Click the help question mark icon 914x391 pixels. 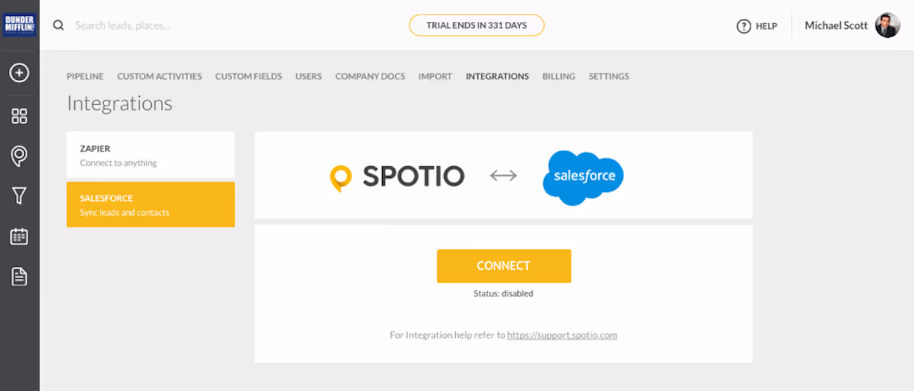click(x=743, y=26)
